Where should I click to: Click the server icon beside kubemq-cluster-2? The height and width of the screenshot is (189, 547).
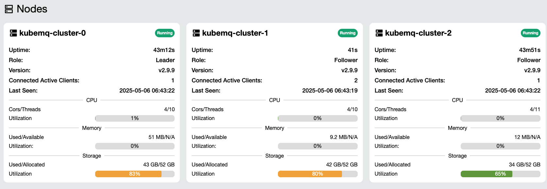pyautogui.click(x=379, y=33)
